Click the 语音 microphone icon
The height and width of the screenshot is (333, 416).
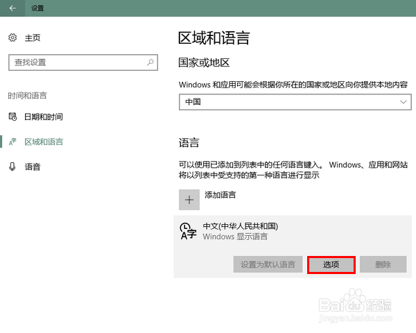coord(12,166)
